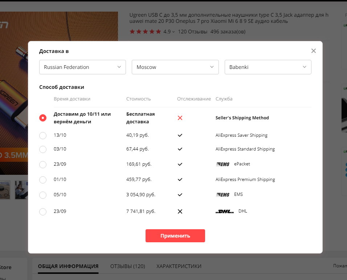The height and width of the screenshot is (280, 347).
Task: Click the first red rating star
Action: [x=131, y=32]
